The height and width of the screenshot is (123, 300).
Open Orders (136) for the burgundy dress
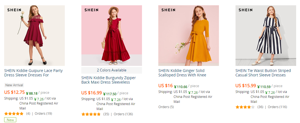click(x=123, y=114)
